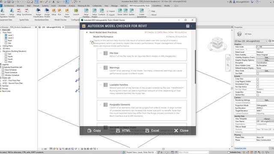The width and height of the screenshot is (274, 154).
Task: Switch to the Collaborate ribbon tab
Action: pos(97,6)
